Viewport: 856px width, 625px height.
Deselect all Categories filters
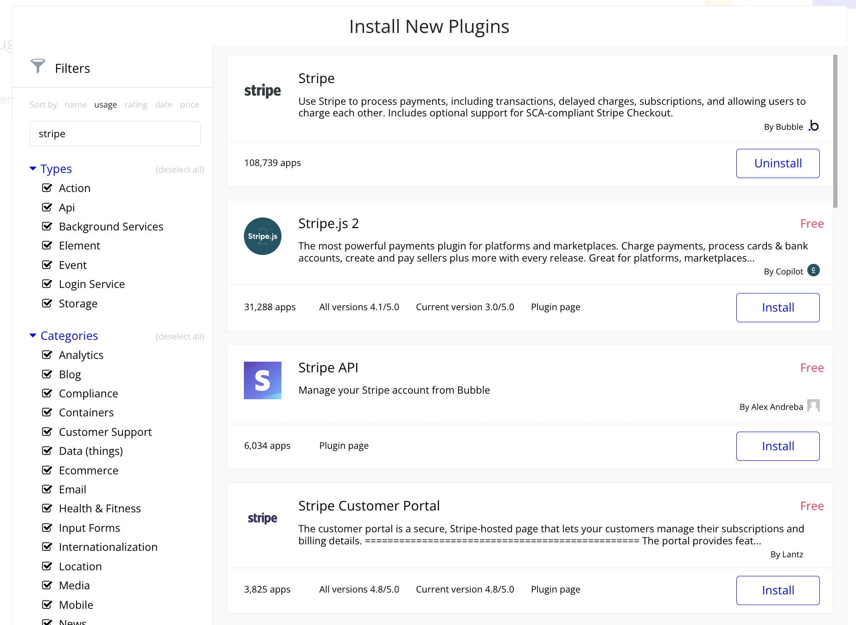[x=180, y=337]
